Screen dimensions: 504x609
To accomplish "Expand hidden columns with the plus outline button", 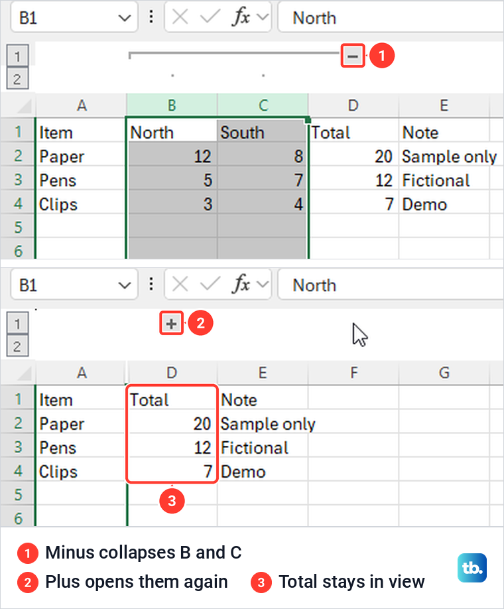I will [x=171, y=323].
